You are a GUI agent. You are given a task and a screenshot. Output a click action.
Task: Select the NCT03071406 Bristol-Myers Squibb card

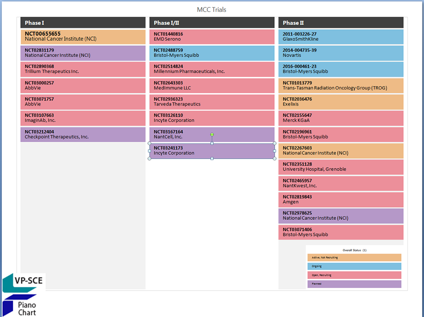pyautogui.click(x=341, y=233)
